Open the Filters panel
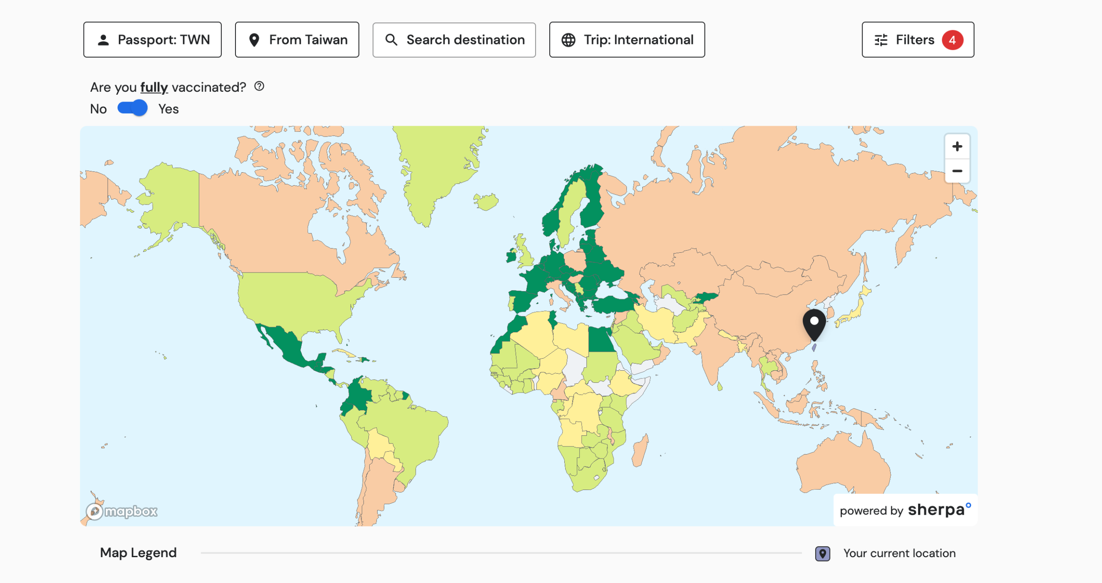The height and width of the screenshot is (583, 1102). coord(918,40)
